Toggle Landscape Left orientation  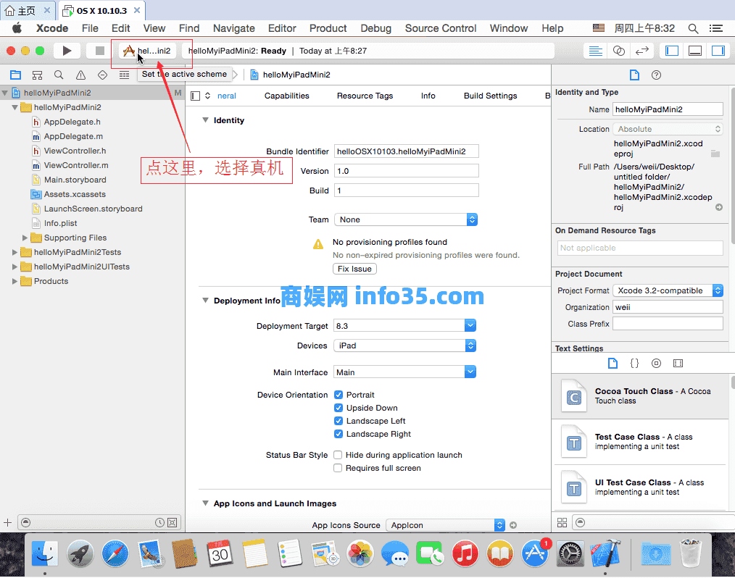(339, 421)
